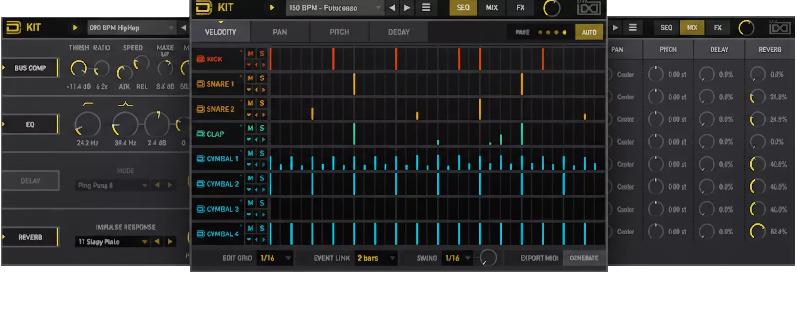Click the CYMBAL 3 track sample icon

(200, 209)
